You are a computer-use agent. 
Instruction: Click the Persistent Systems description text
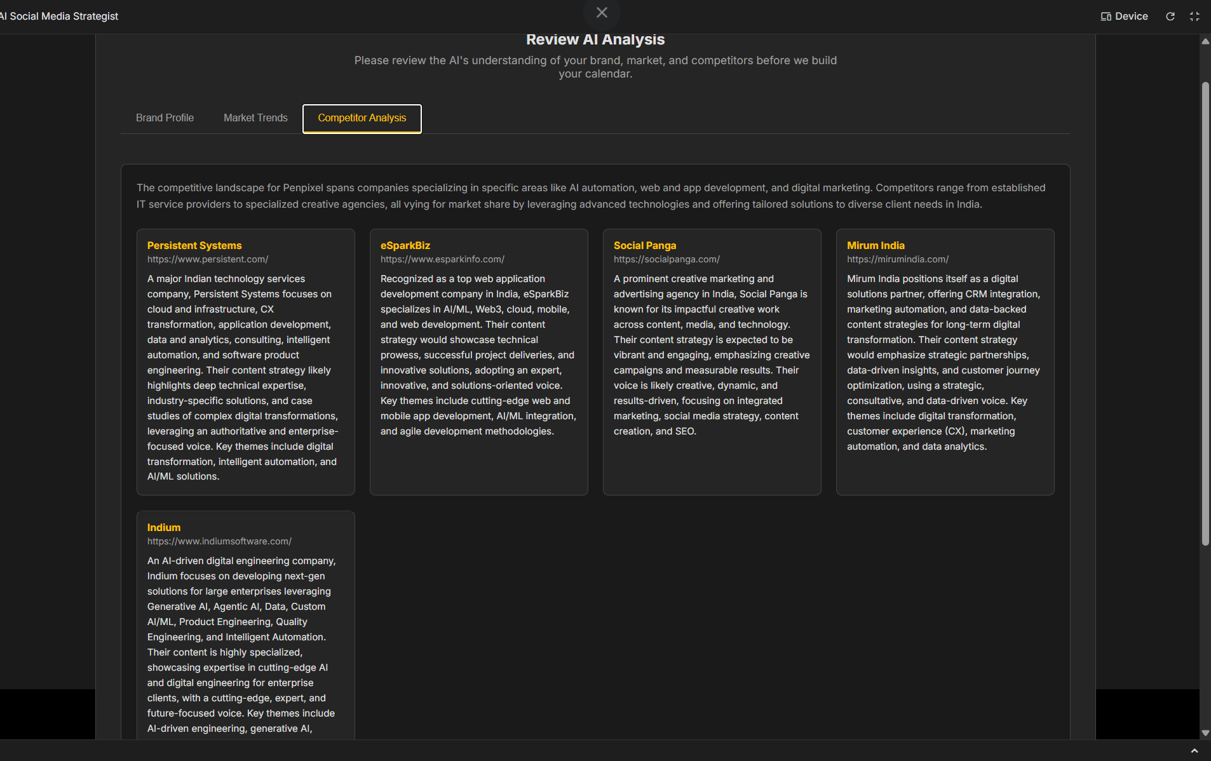click(243, 377)
